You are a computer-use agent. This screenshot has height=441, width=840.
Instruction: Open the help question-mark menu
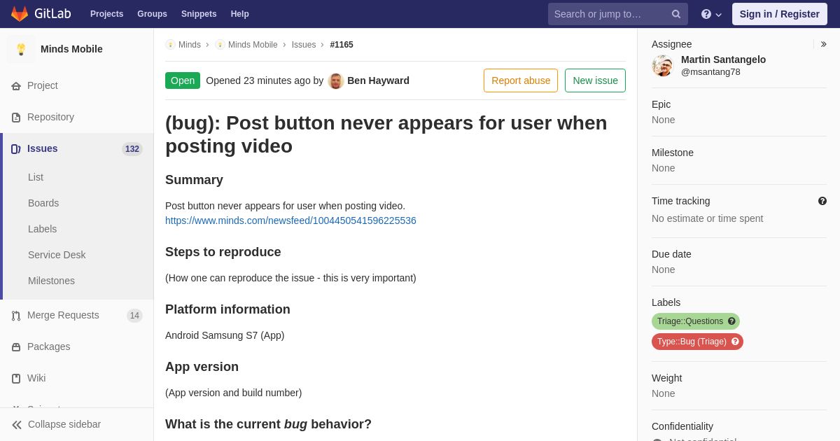(x=711, y=14)
